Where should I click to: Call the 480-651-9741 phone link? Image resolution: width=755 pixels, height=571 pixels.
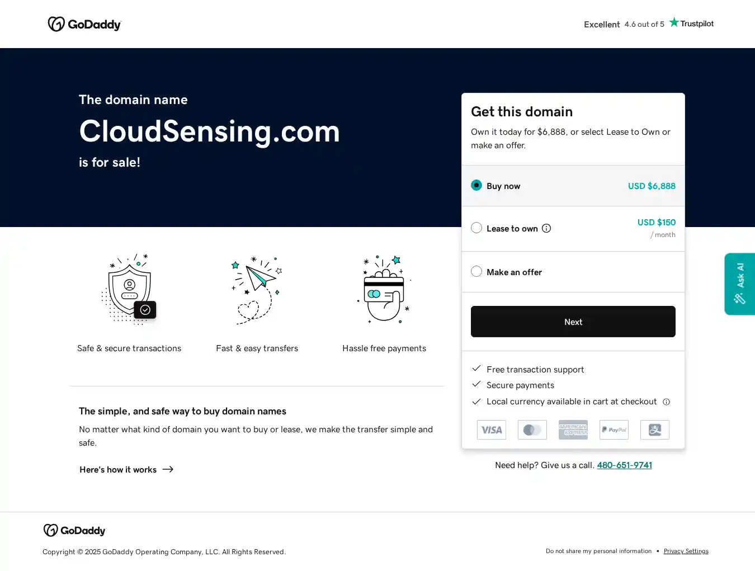coord(624,465)
